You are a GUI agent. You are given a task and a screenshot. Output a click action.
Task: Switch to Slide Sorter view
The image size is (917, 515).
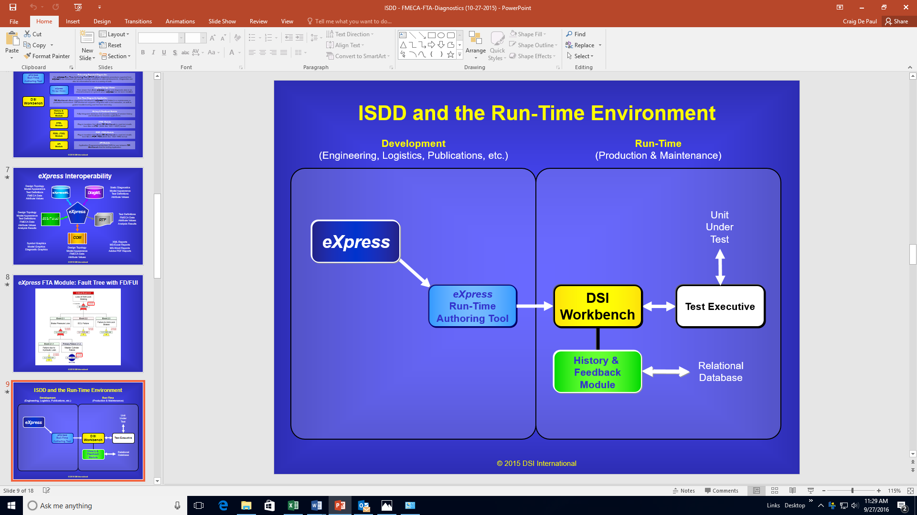(775, 490)
